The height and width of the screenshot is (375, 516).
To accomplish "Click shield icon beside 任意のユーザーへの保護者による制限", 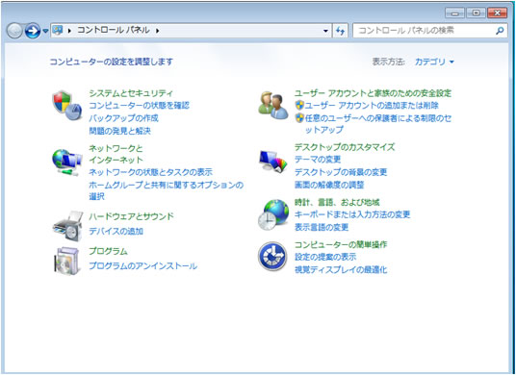I will 299,118.
